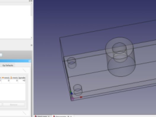The width and height of the screenshot is (156, 117).
Task: Select the horizontal feed mm/s column header
Action: 6,78
